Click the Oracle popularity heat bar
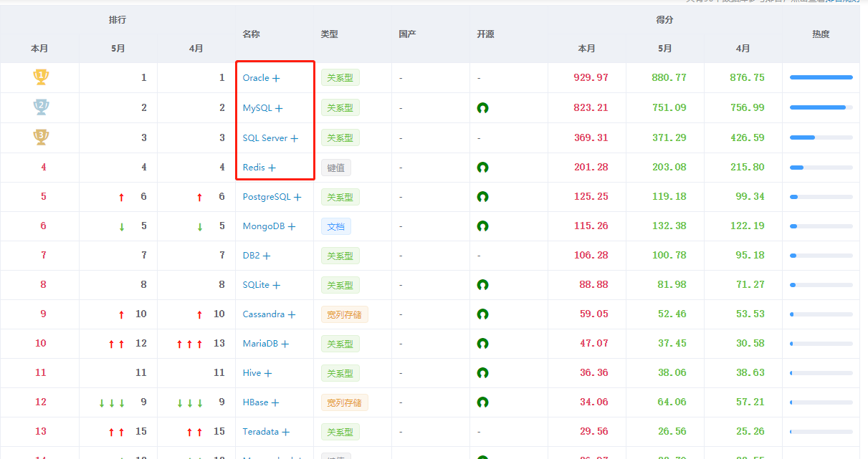This screenshot has height=459, width=868. [821, 77]
